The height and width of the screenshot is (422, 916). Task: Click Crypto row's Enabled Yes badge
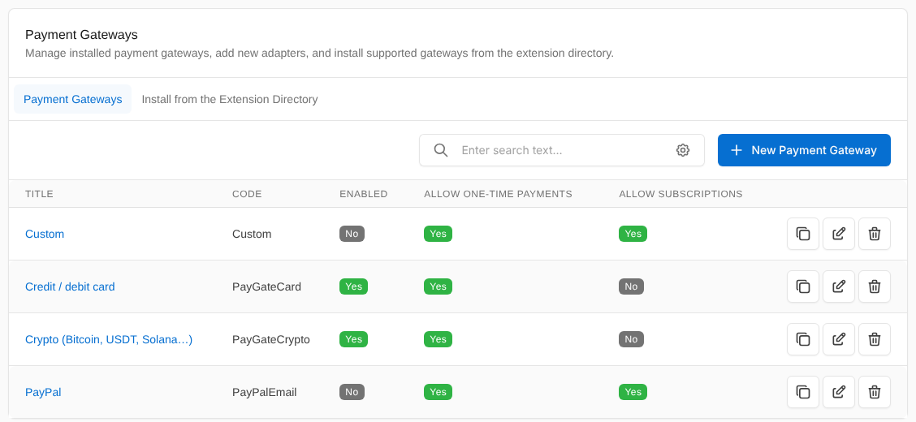pos(353,339)
